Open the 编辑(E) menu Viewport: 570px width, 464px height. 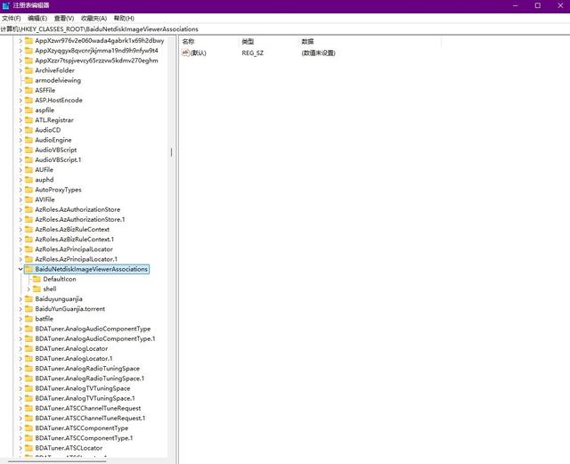point(37,18)
